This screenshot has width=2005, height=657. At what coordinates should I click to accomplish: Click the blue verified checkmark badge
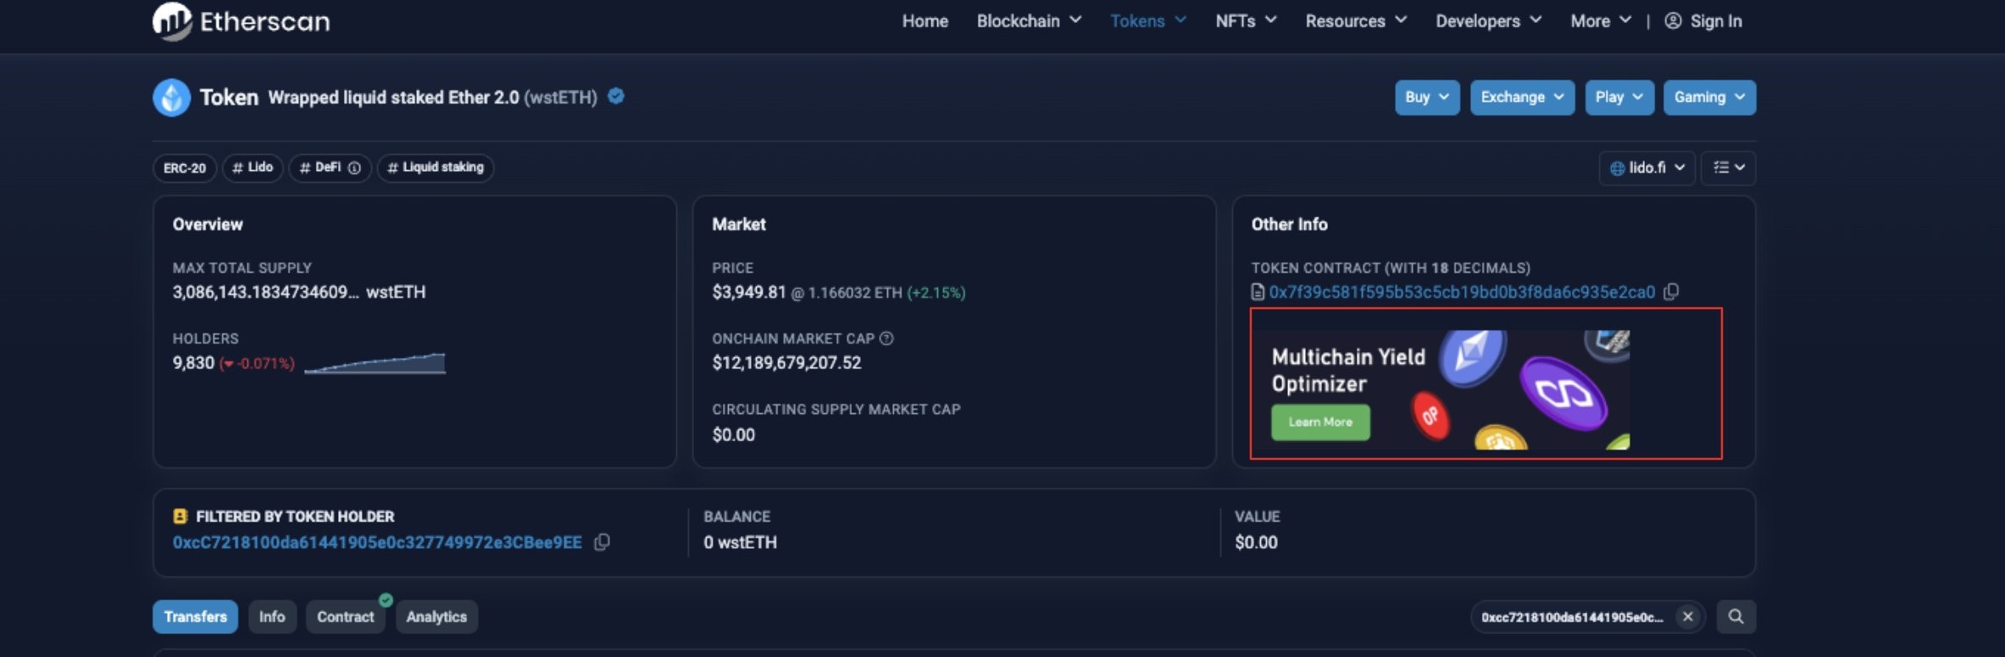[x=616, y=97]
